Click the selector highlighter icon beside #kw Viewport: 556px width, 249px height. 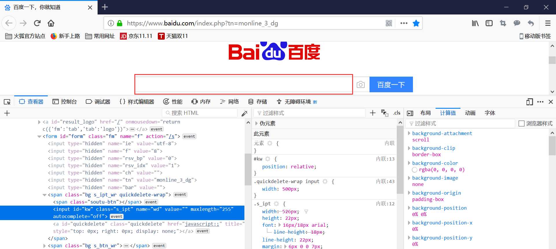[268, 159]
